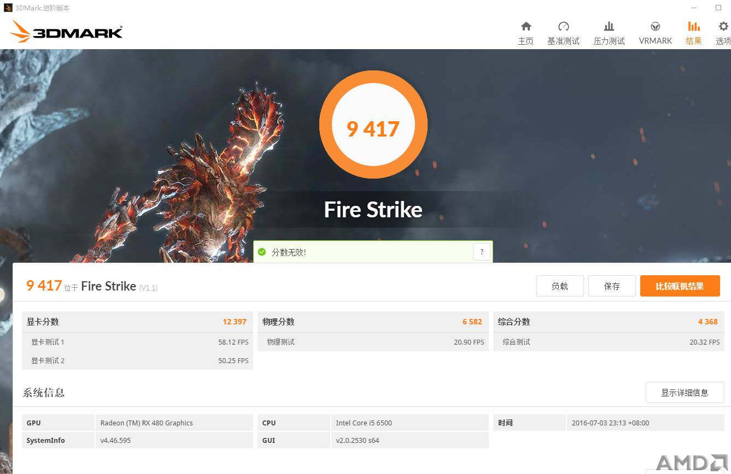Click the 20.32 FPS value
Viewport: 731px width, 474px height.
[705, 342]
